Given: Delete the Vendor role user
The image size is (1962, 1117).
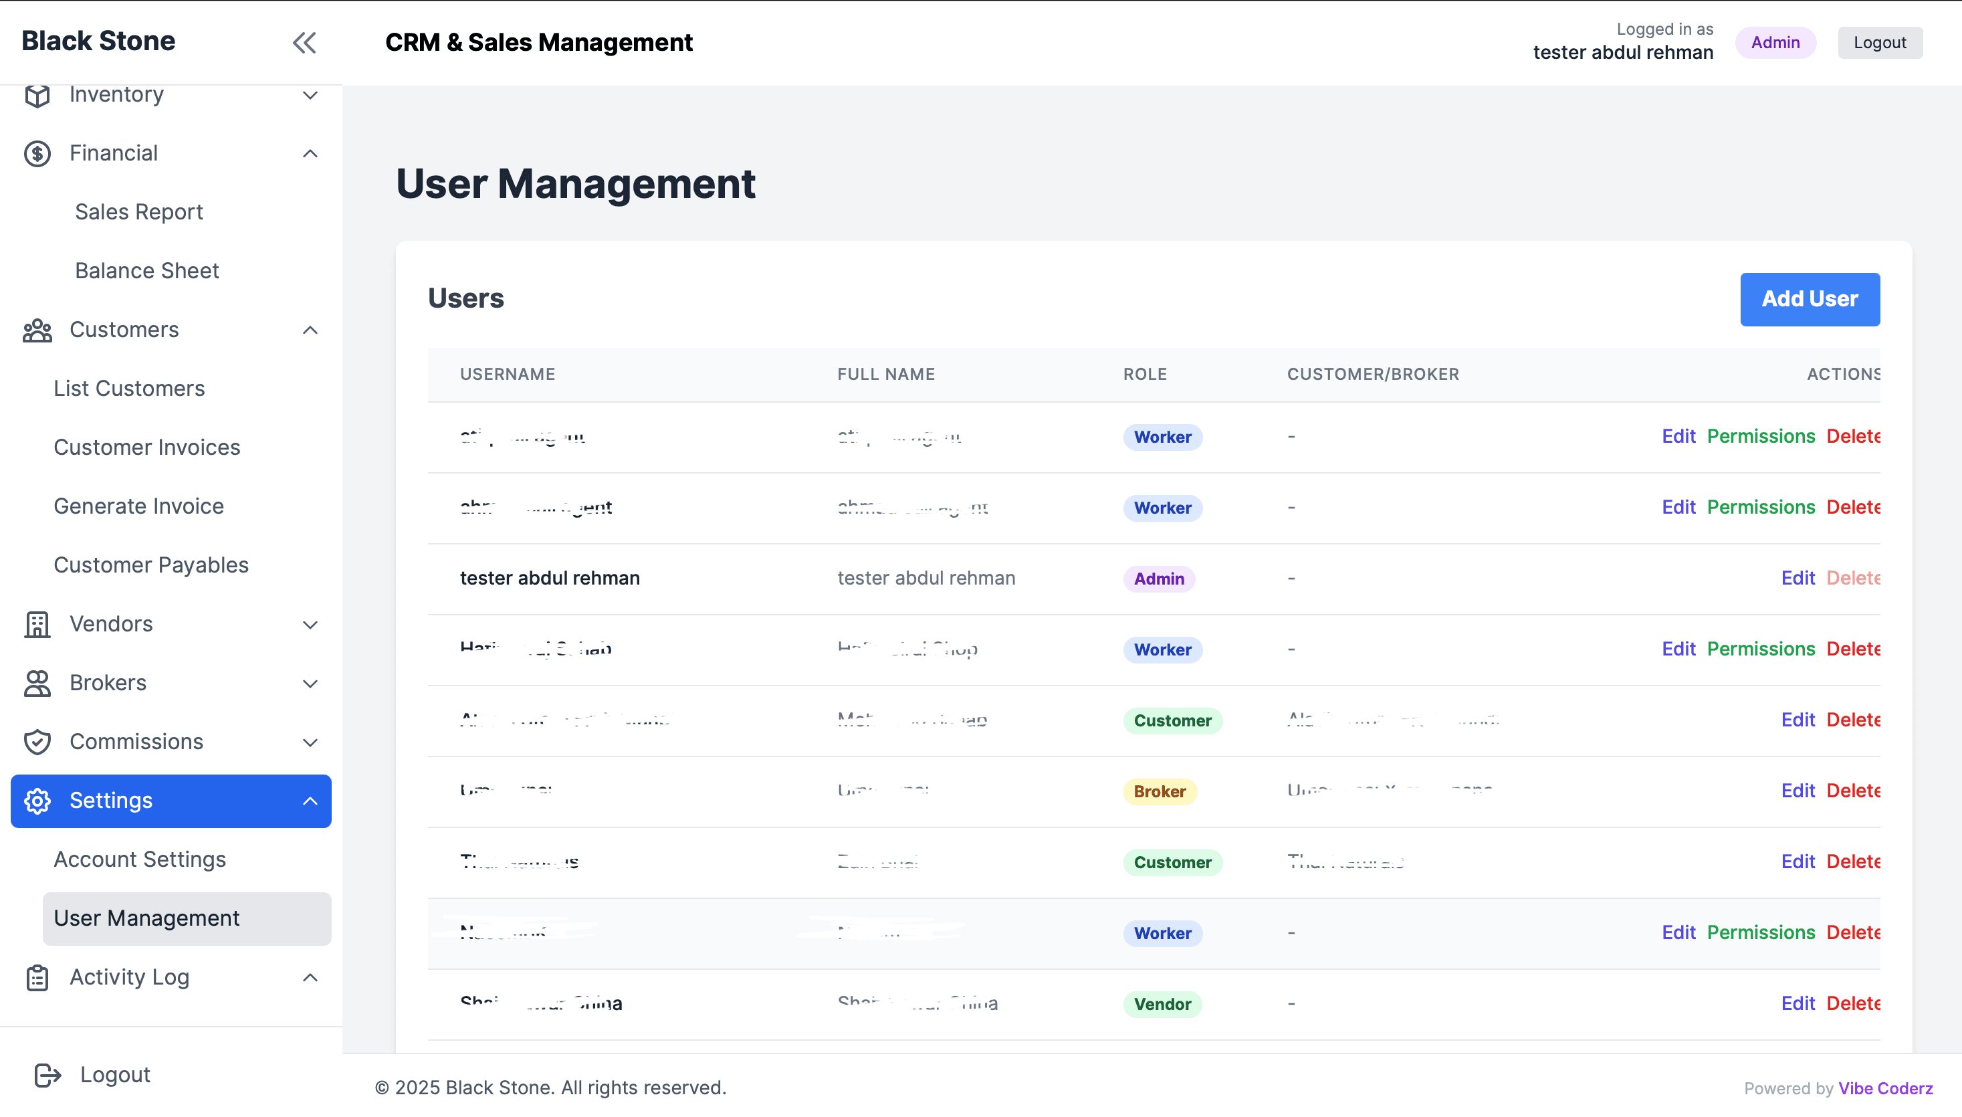Looking at the screenshot, I should click(1853, 1003).
